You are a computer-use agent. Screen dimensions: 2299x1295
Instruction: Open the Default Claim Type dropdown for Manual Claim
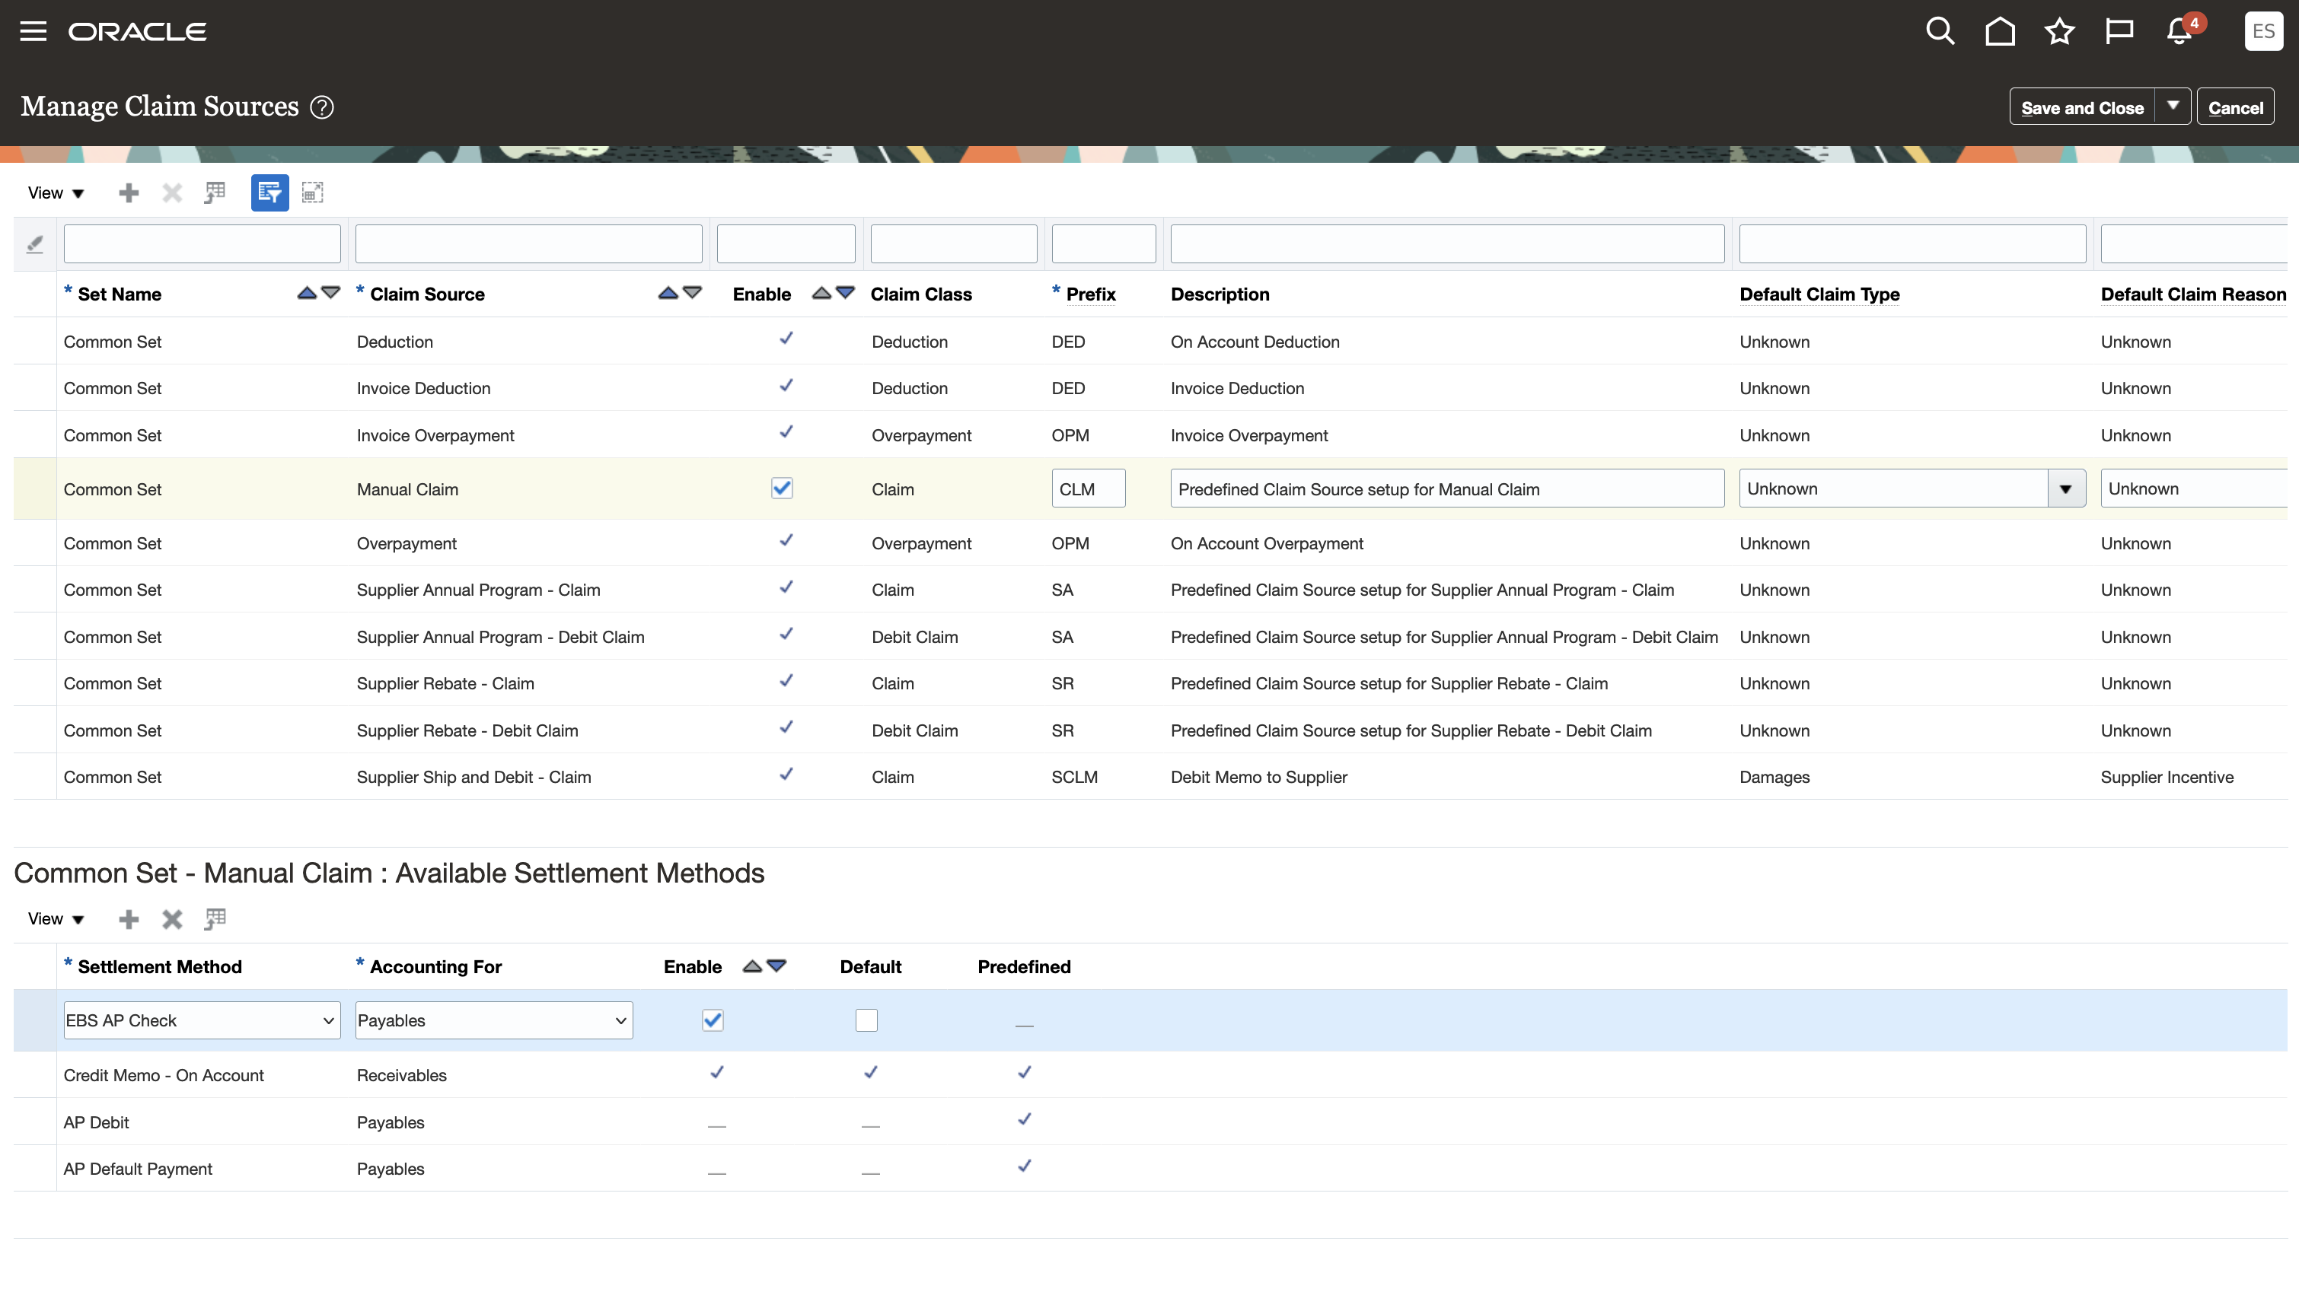pyautogui.click(x=2067, y=488)
